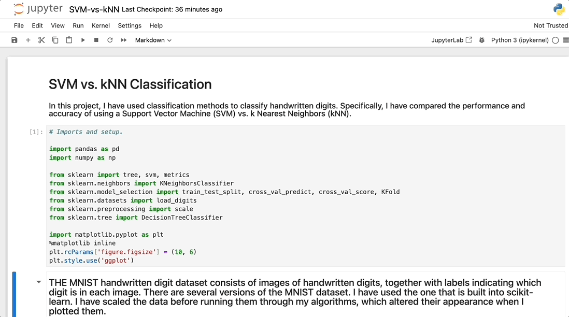Click the Last Checkpoint timestamp text
This screenshot has width=569, height=317.
pos(172,9)
